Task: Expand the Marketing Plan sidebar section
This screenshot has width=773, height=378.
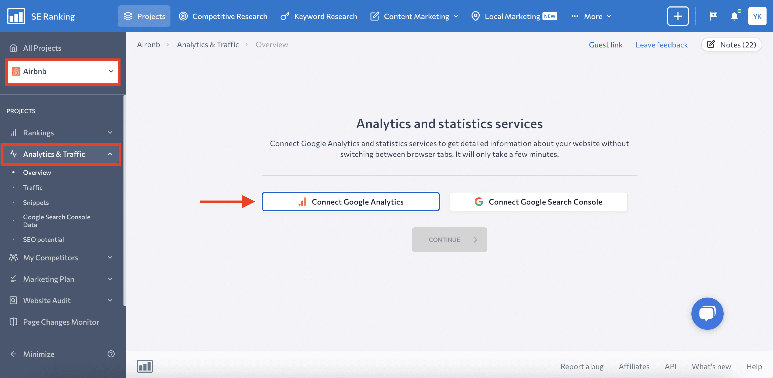Action: pos(61,279)
